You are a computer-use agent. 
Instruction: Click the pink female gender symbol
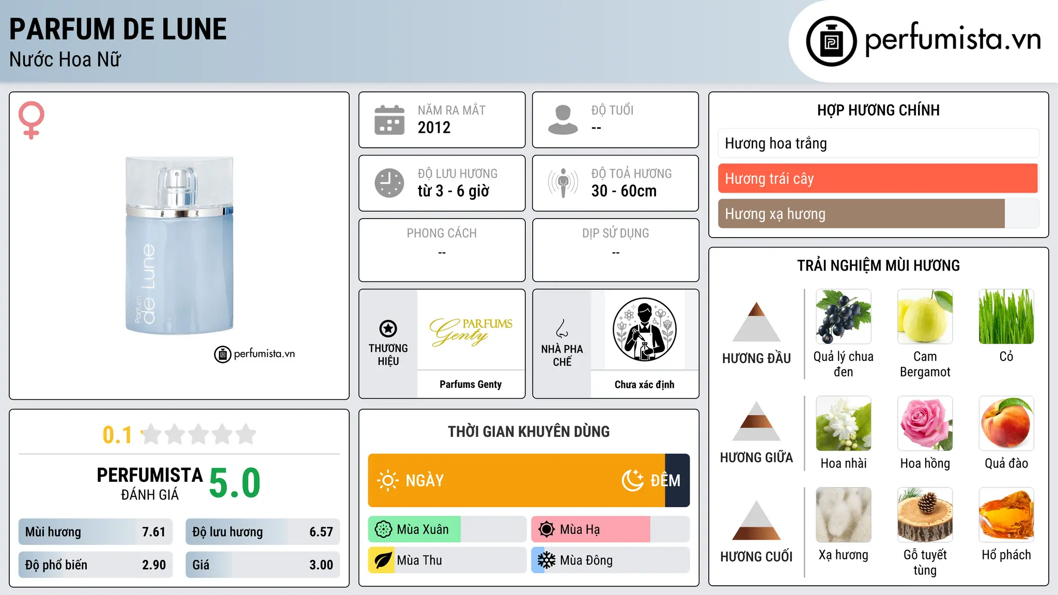(x=32, y=120)
